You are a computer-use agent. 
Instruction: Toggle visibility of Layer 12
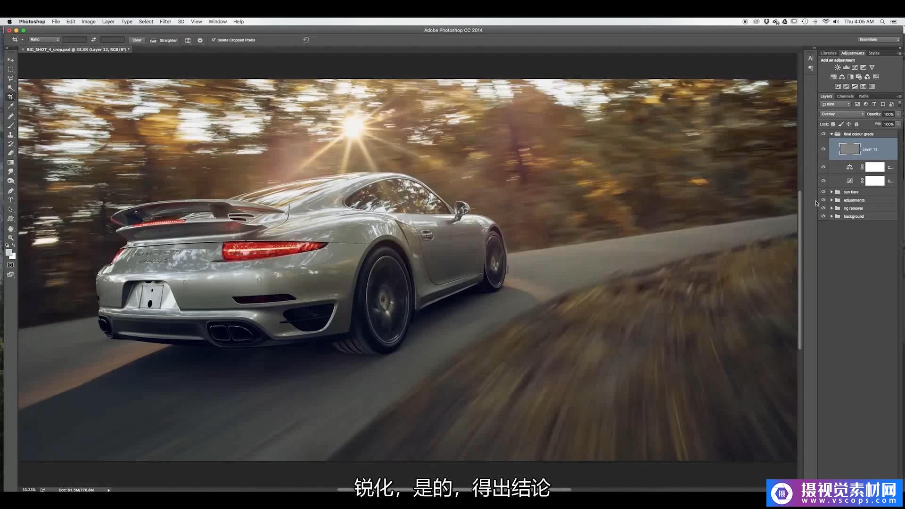823,149
